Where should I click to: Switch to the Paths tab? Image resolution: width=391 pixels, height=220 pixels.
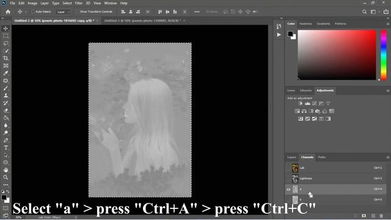click(322, 158)
